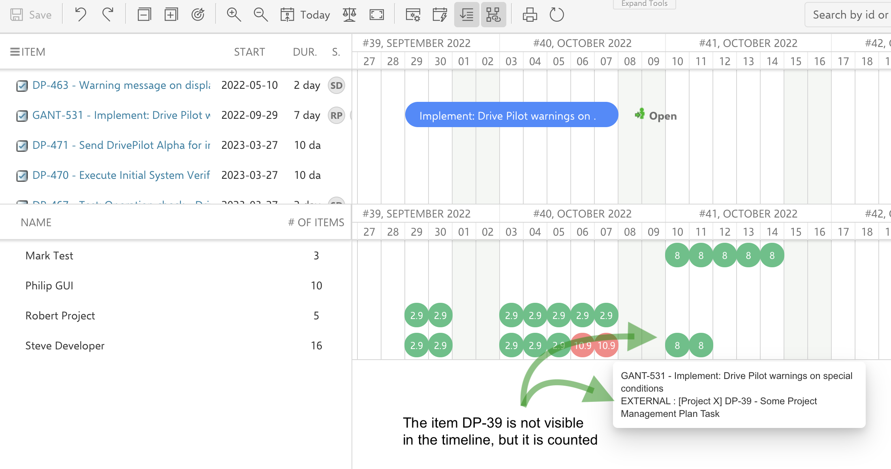Screen dimensions: 891x469
Task: Toggle the GANT-531 item checkbox
Action: click(x=22, y=116)
